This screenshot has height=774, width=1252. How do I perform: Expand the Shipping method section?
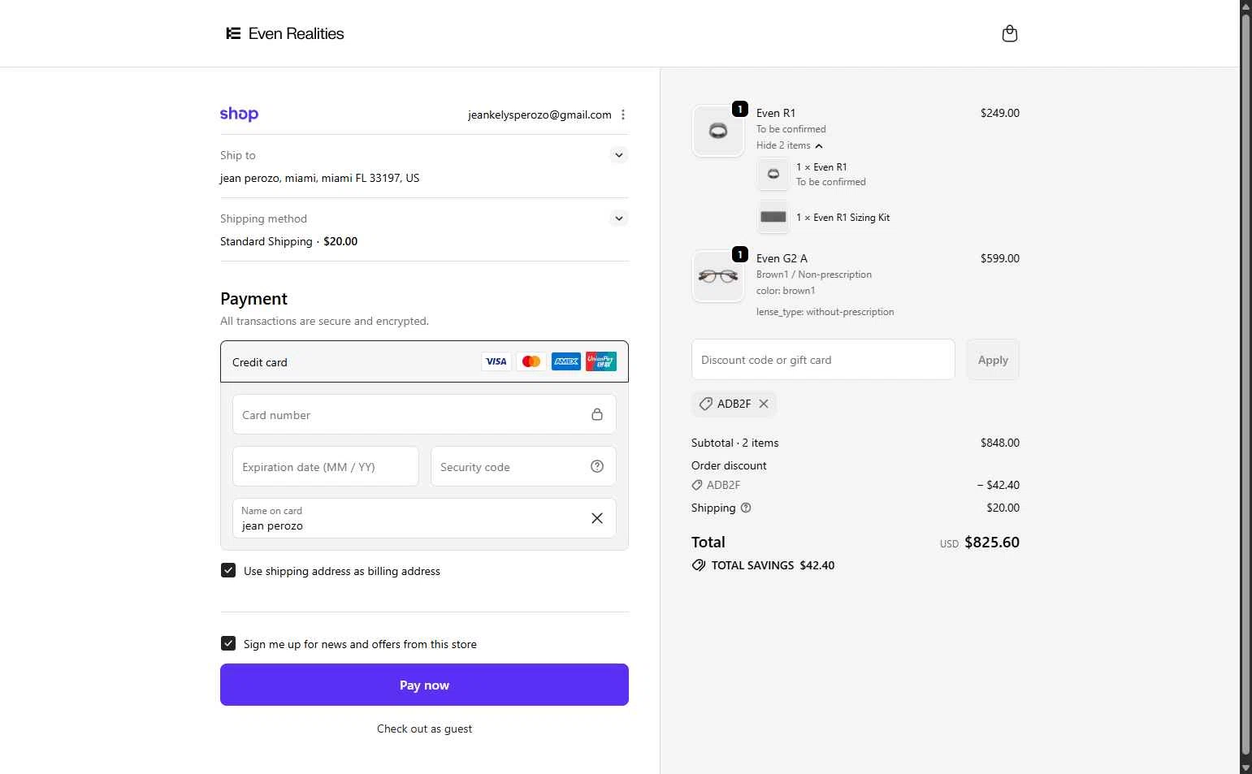619,218
